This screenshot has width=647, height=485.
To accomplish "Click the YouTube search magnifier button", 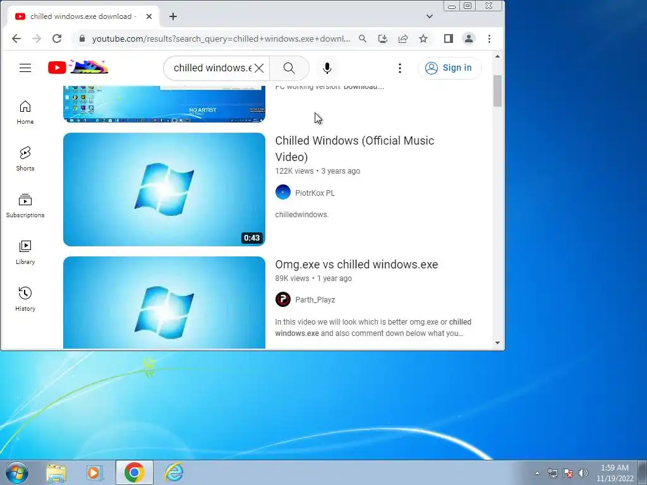I will point(289,68).
